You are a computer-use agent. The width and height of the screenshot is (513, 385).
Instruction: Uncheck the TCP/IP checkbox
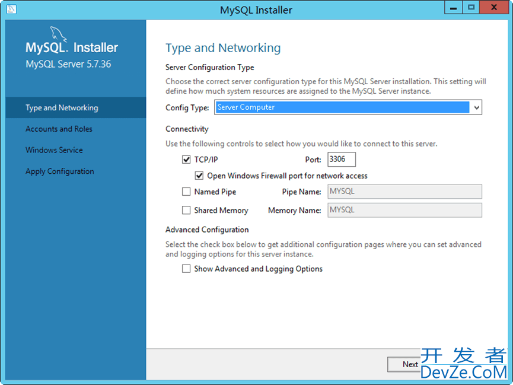[186, 160]
